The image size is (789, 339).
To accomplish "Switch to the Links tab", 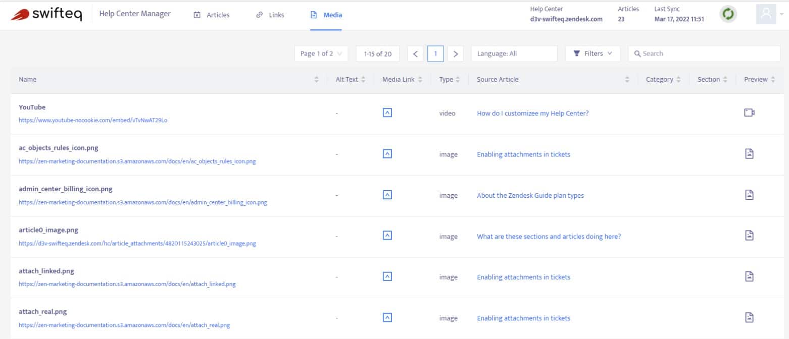I will (270, 15).
